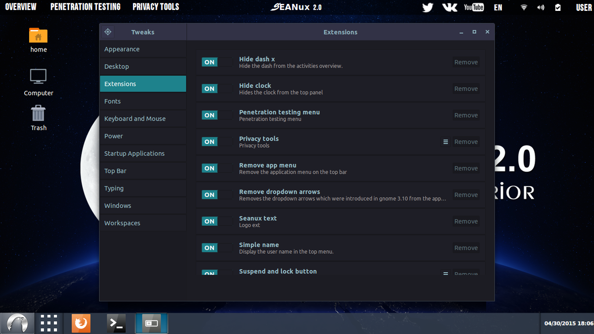
Task: Remove the Seanux text extension
Action: point(466,221)
